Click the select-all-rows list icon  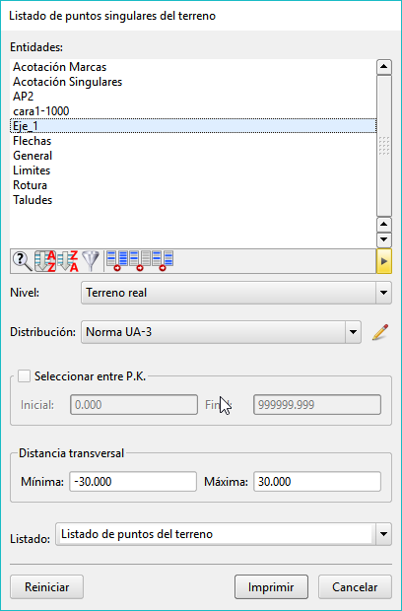pos(117,261)
